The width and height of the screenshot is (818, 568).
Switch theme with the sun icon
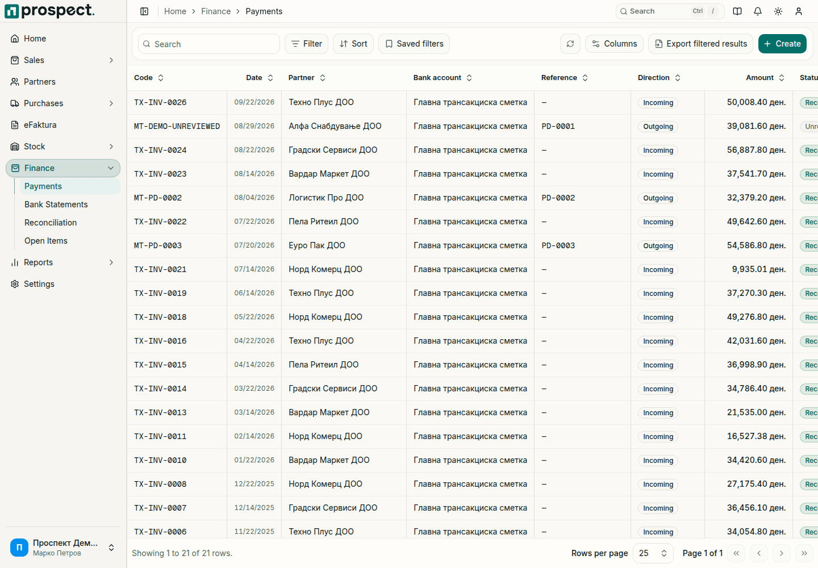[x=778, y=11]
